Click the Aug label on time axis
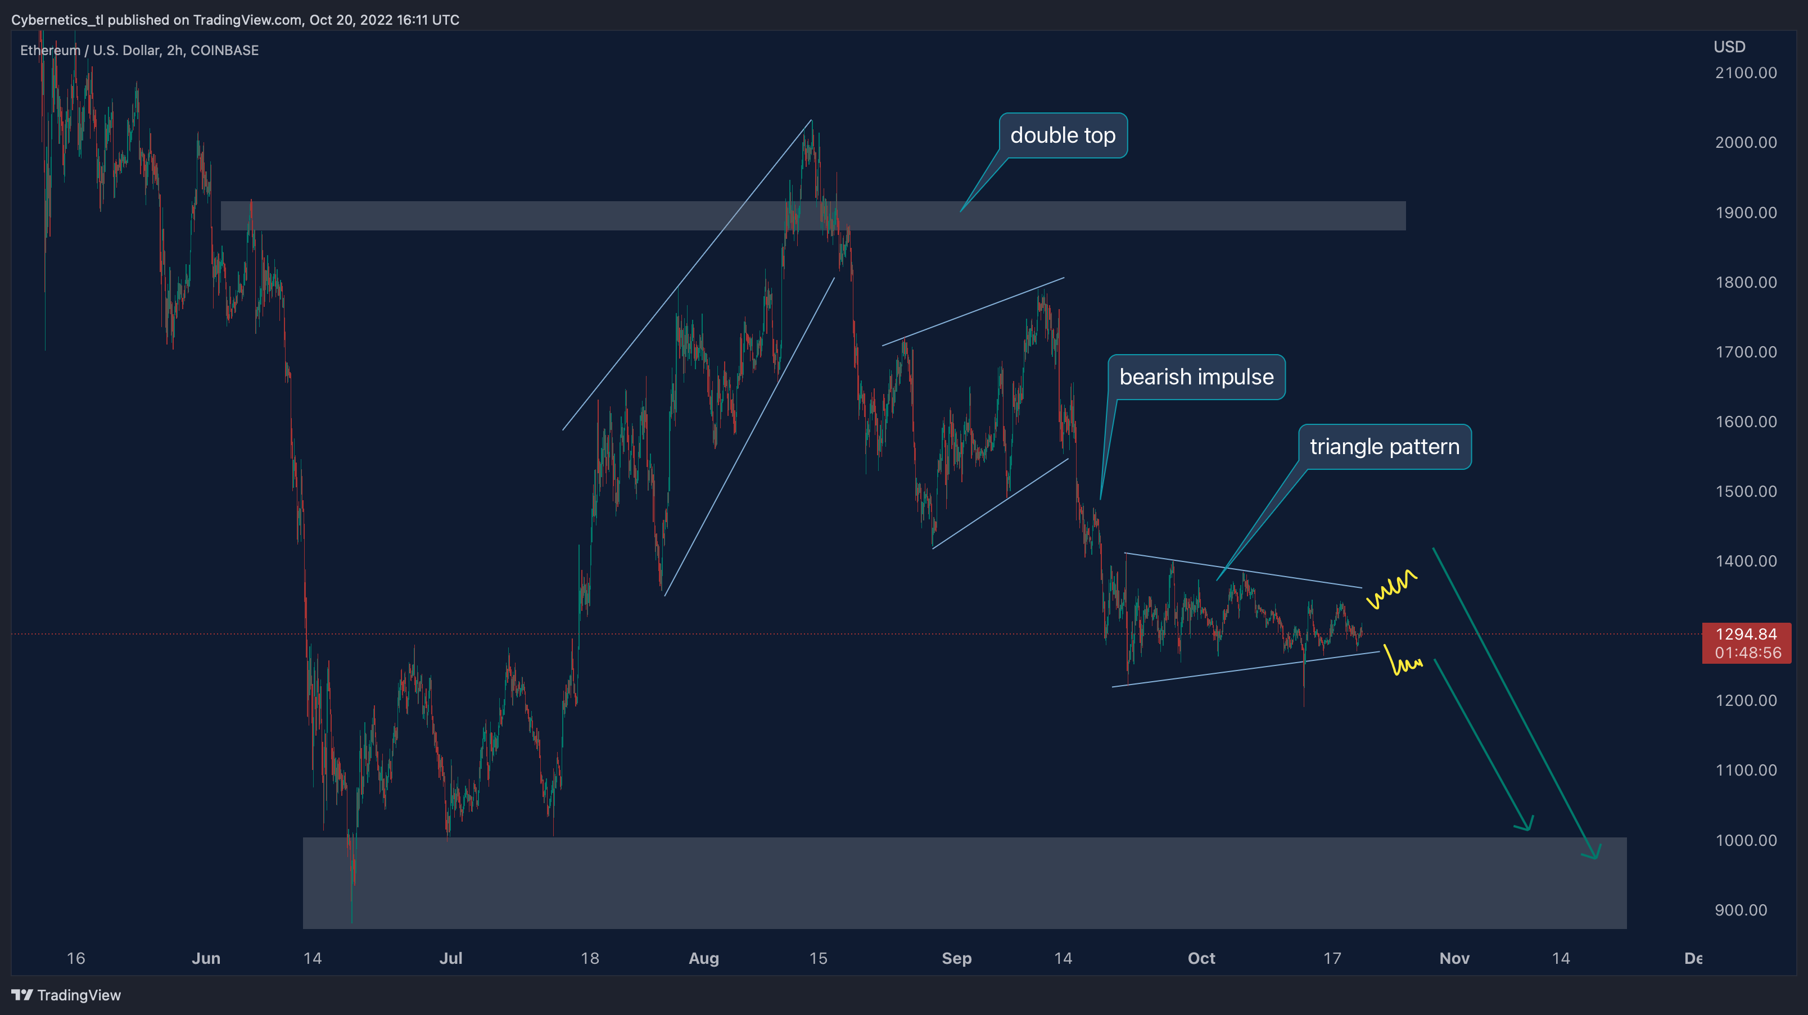The image size is (1808, 1015). (703, 958)
